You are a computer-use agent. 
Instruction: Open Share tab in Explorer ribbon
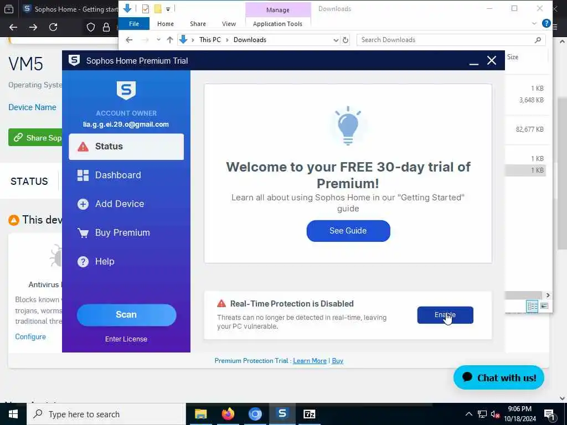tap(198, 24)
